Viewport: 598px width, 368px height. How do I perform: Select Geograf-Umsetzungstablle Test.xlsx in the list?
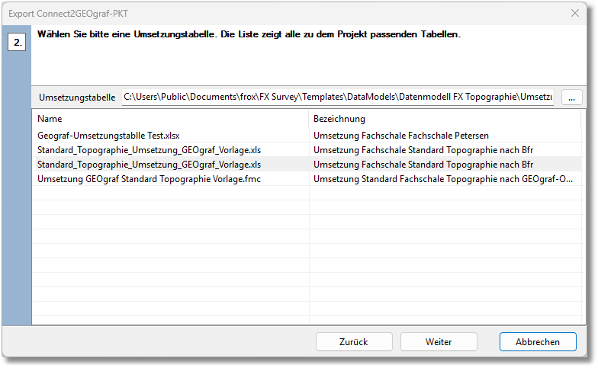click(108, 136)
